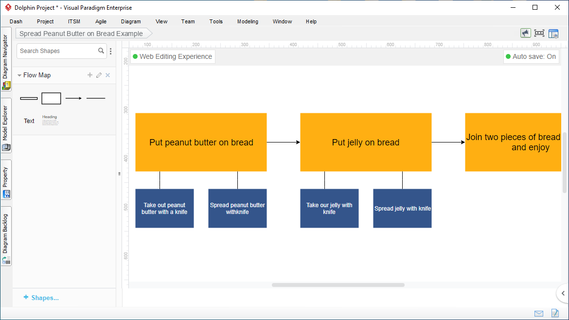
Task: Close the Flow Map palette
Action: (108, 75)
